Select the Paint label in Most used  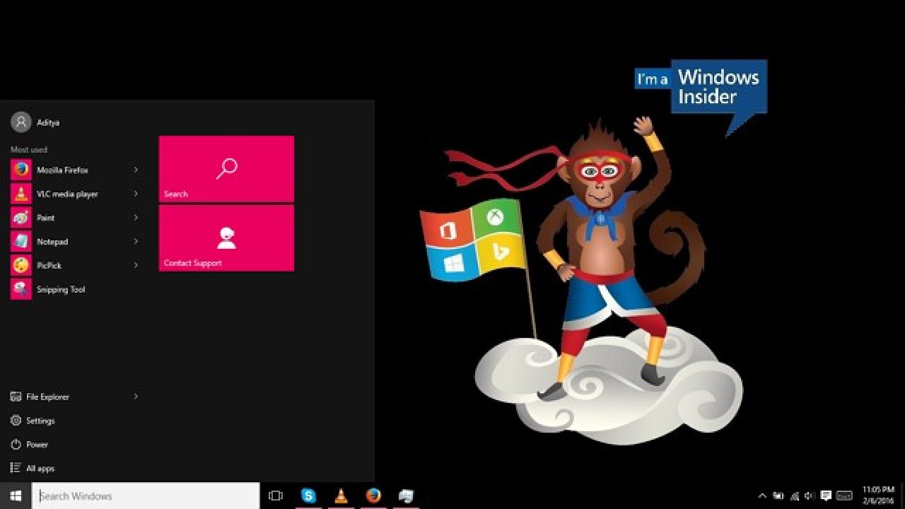[x=45, y=218]
